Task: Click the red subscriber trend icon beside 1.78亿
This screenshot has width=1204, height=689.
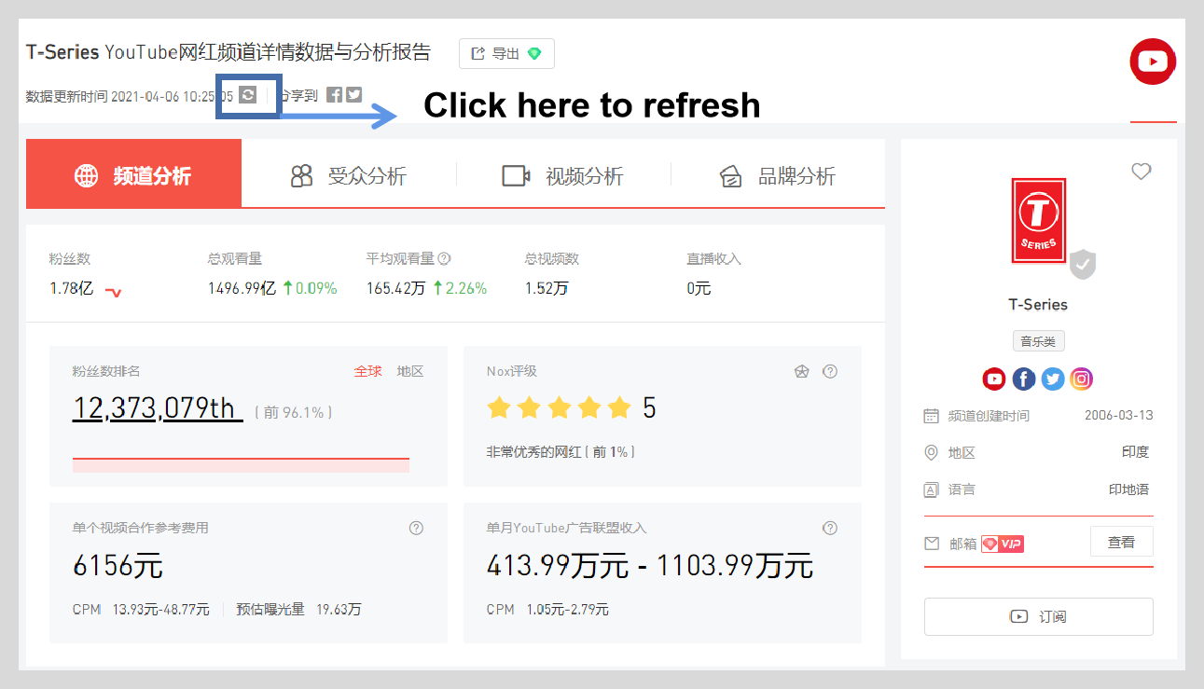Action: tap(113, 292)
